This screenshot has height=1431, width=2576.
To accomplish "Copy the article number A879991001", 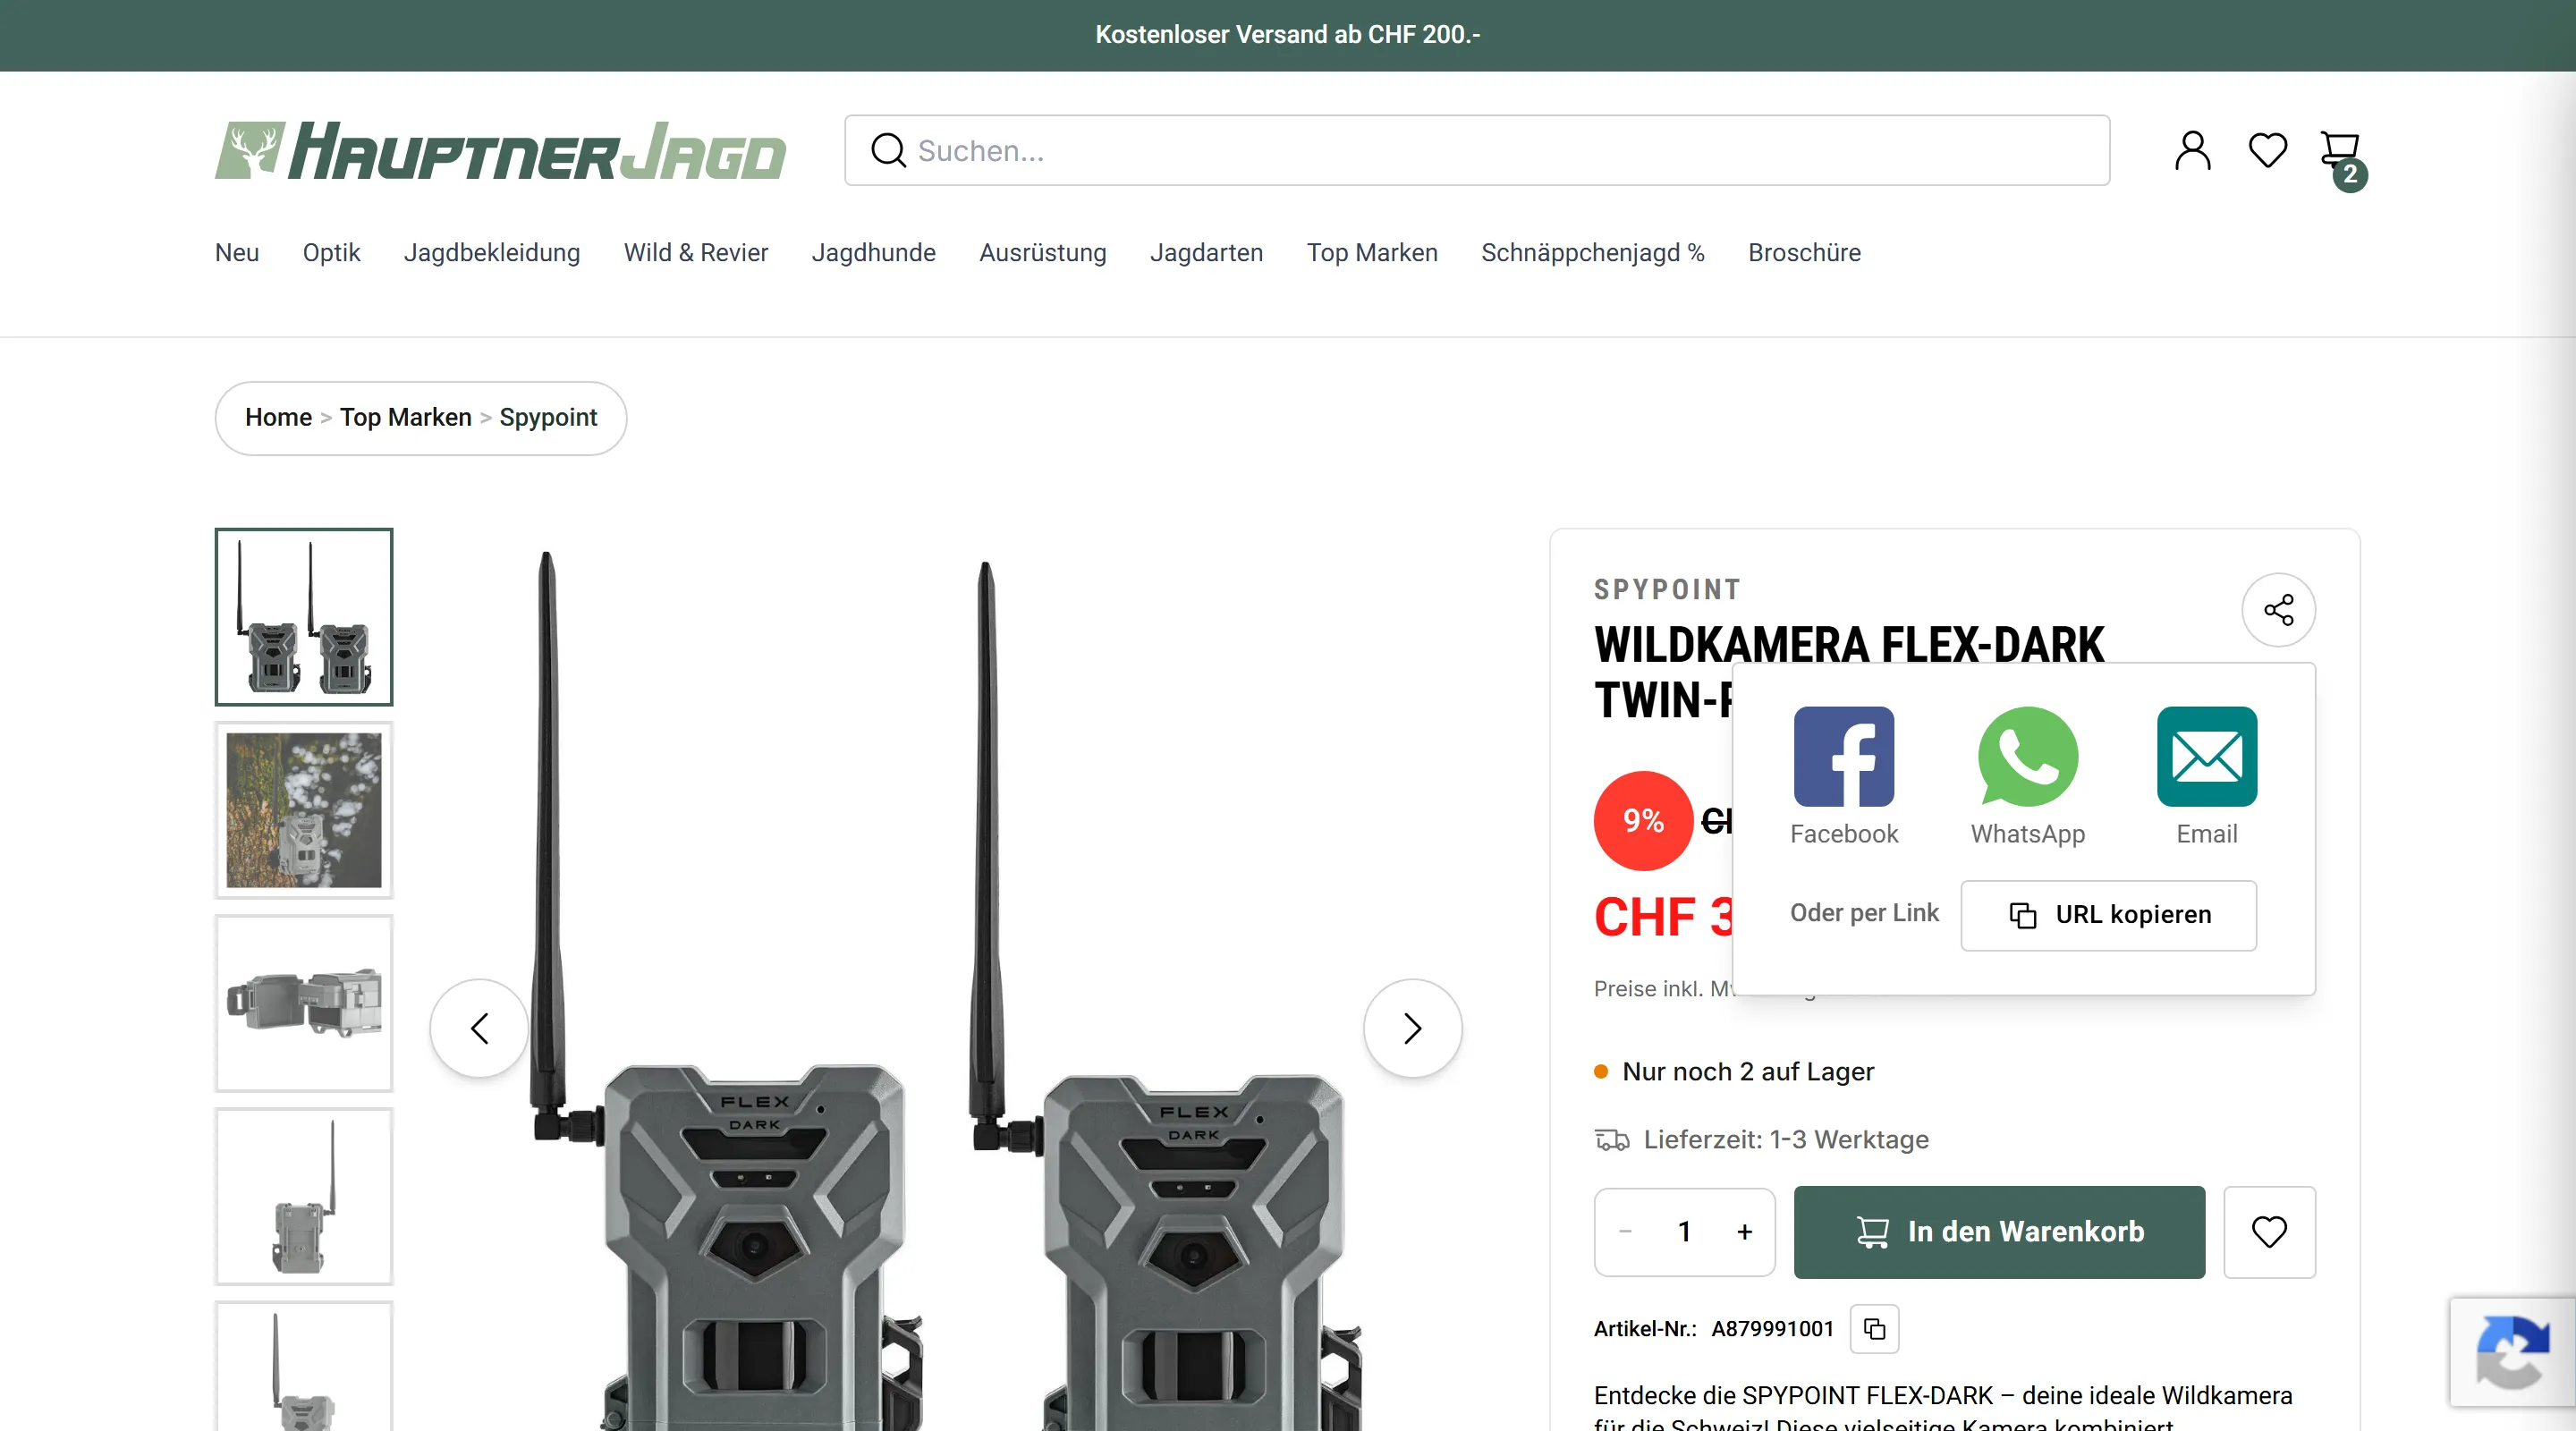I will click(1874, 1329).
